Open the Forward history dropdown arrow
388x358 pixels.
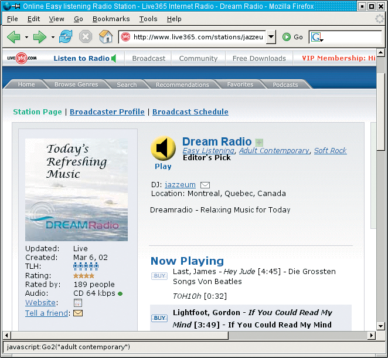[53, 38]
